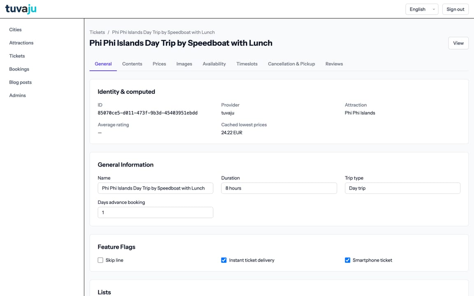Go to Attractions in the sidebar
The width and height of the screenshot is (474, 296).
pyautogui.click(x=21, y=43)
